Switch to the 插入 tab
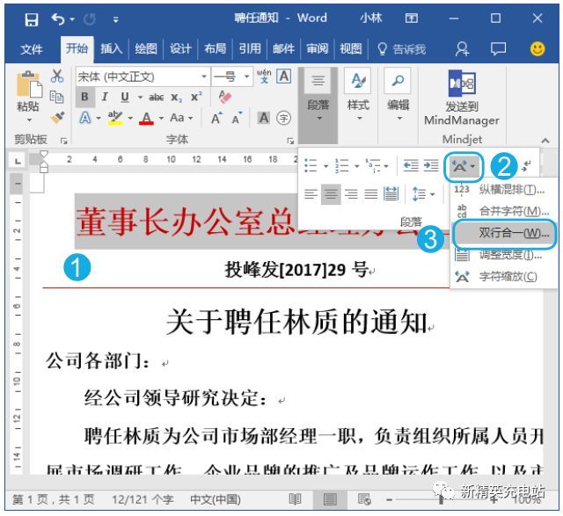The image size is (563, 516). [x=111, y=48]
